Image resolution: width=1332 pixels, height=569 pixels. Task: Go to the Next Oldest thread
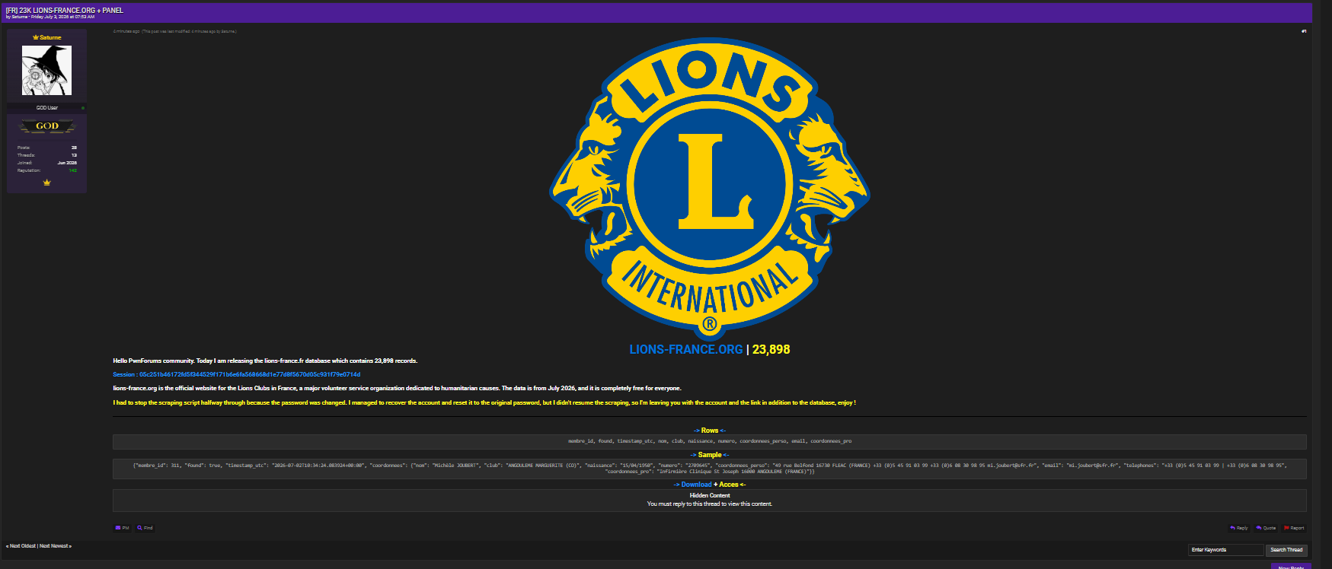21,546
